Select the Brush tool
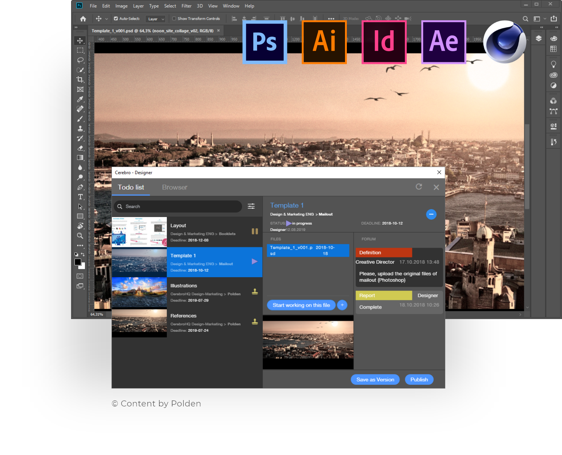This screenshot has width=562, height=455. (x=80, y=119)
